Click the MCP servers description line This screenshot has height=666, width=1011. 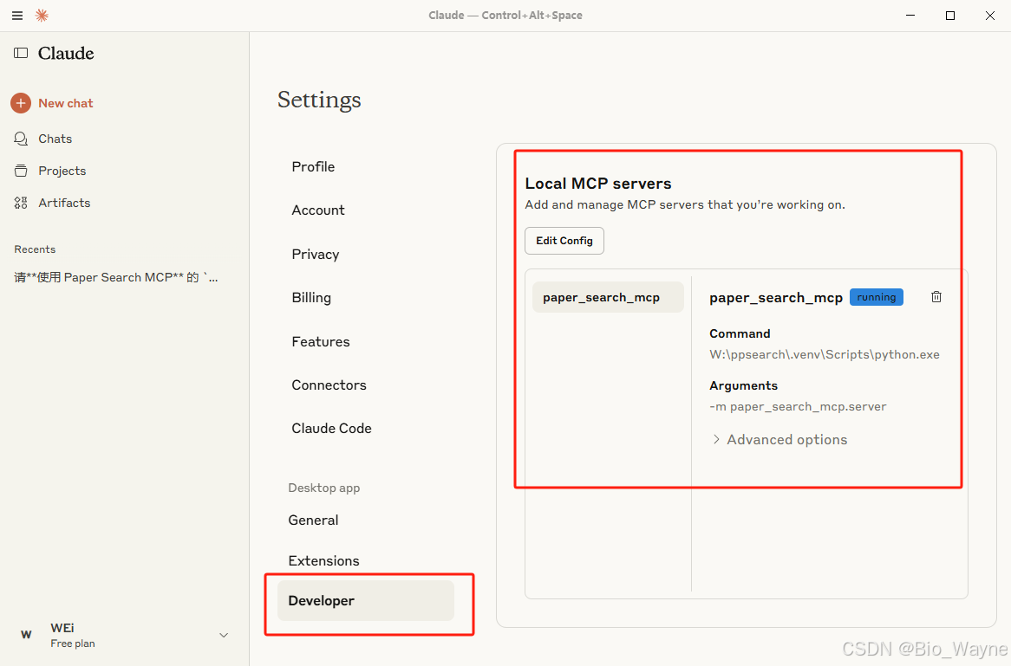click(685, 205)
